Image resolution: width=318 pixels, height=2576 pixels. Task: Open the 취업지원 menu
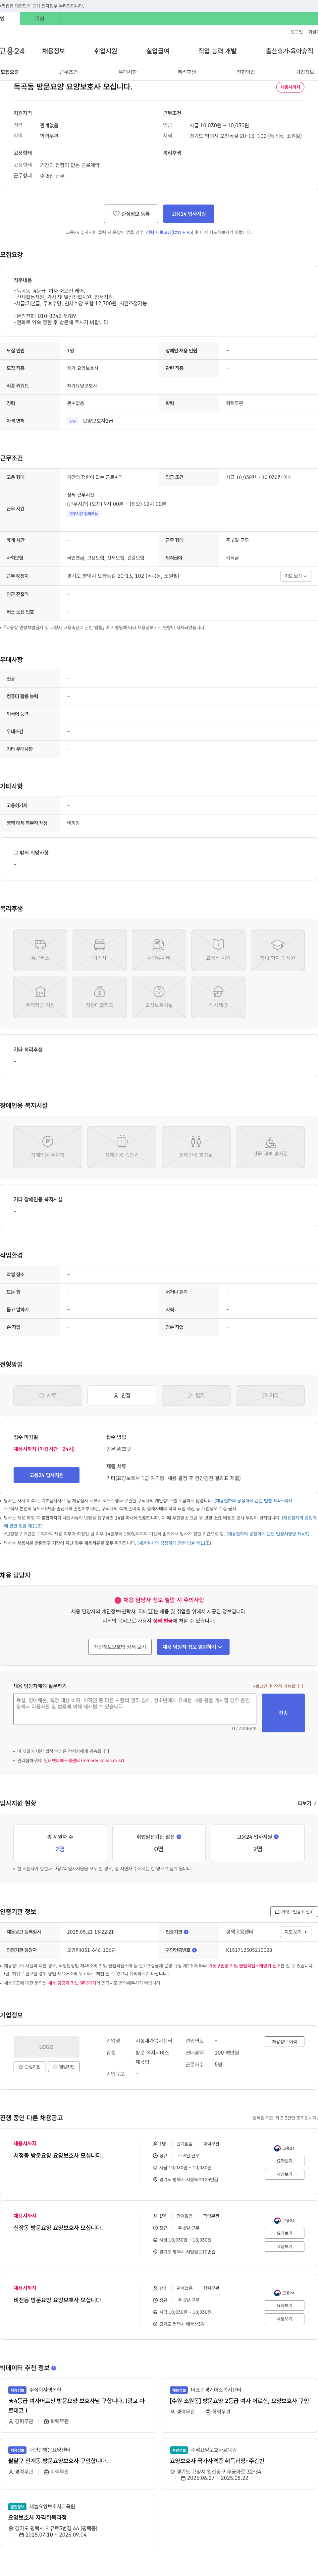[105, 51]
